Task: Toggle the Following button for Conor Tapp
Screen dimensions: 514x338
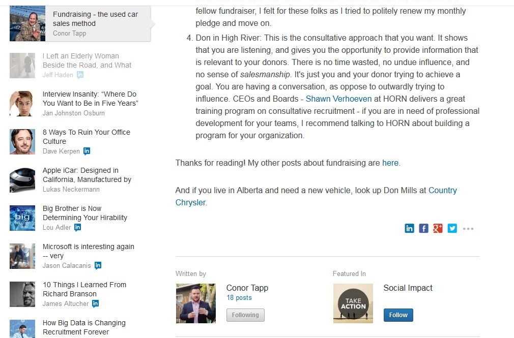Action: pyautogui.click(x=245, y=315)
